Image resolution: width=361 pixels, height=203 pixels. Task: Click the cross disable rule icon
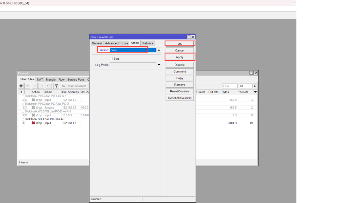click(41, 86)
